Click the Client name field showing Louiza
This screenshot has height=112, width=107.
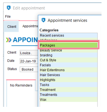pos(29,53)
